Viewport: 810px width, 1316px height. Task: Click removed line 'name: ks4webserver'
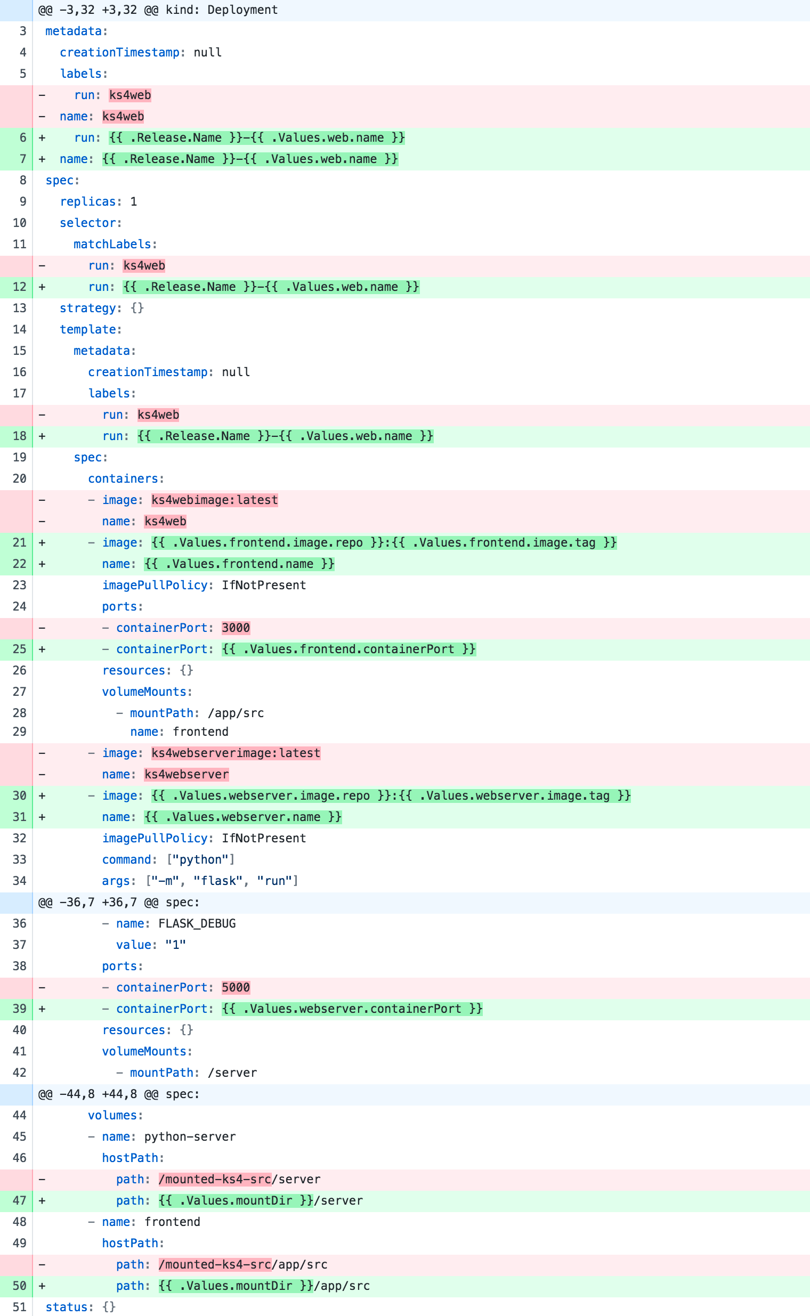[x=421, y=775]
